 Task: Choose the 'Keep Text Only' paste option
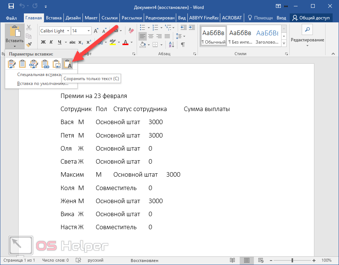(x=68, y=64)
